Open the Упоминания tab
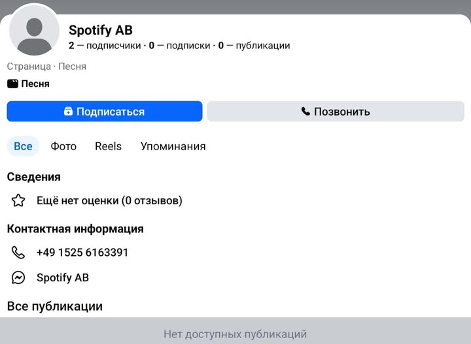 pyautogui.click(x=173, y=146)
